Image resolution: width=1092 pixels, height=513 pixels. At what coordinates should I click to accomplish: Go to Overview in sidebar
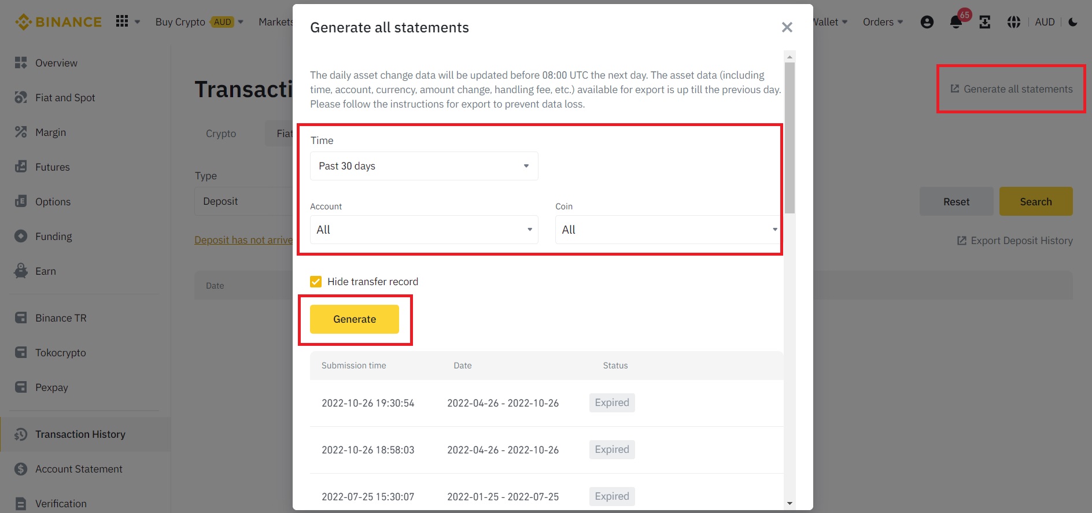click(x=56, y=63)
